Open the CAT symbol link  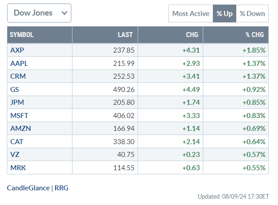[x=17, y=142]
